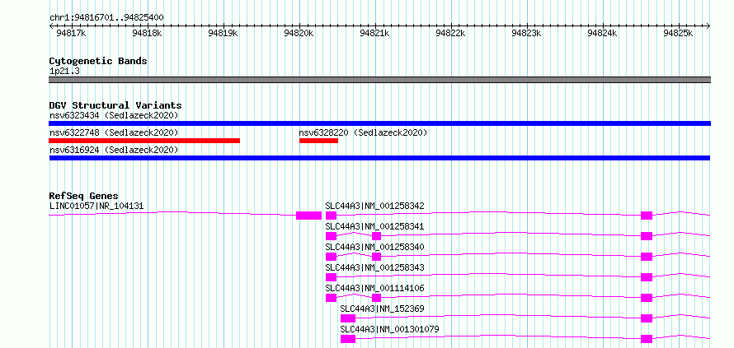Select the first exon of NM_001258341
The image size is (734, 348).
pos(331,236)
